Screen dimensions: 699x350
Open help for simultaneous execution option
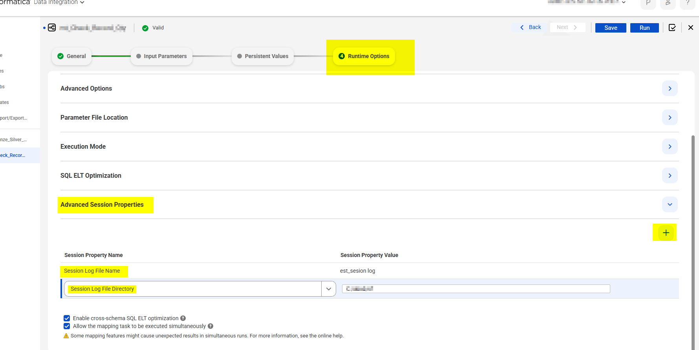coord(210,326)
